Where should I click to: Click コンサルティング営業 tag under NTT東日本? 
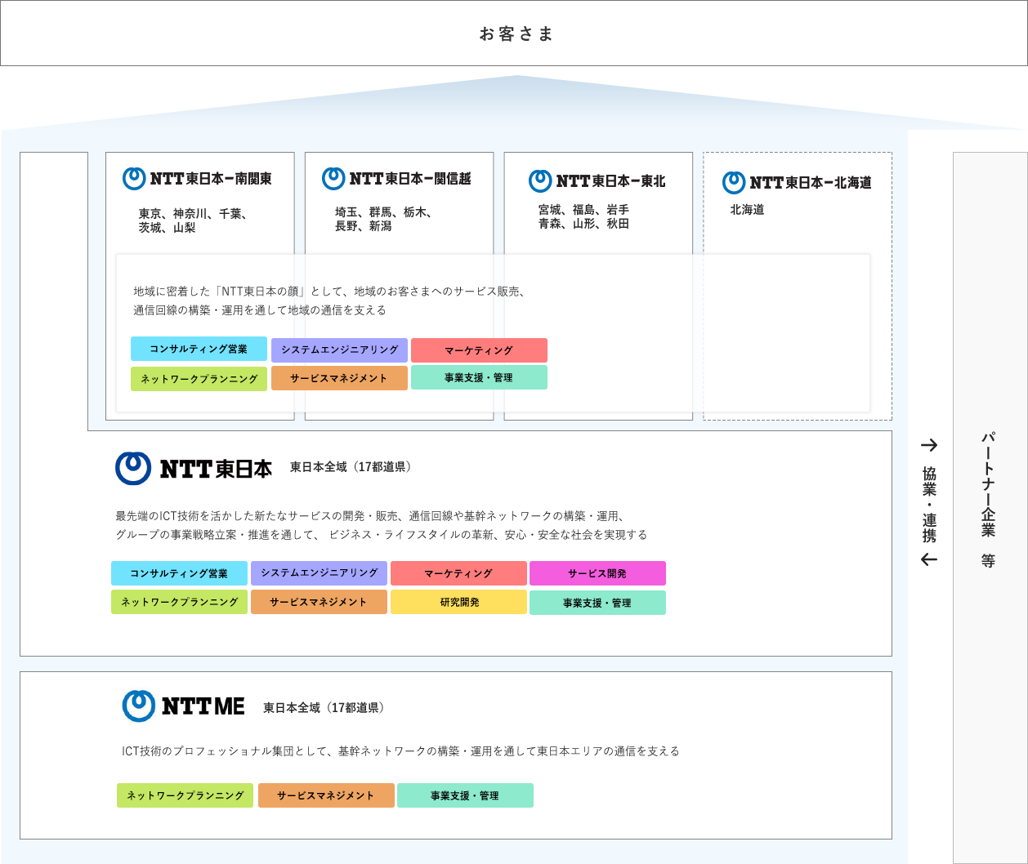pos(179,573)
